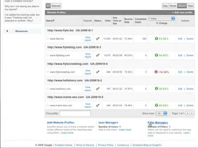Click 'http://www.flyte.biz UA-209818-1' account heading
The width and height of the screenshot is (198, 148).
pyautogui.click(x=70, y=30)
